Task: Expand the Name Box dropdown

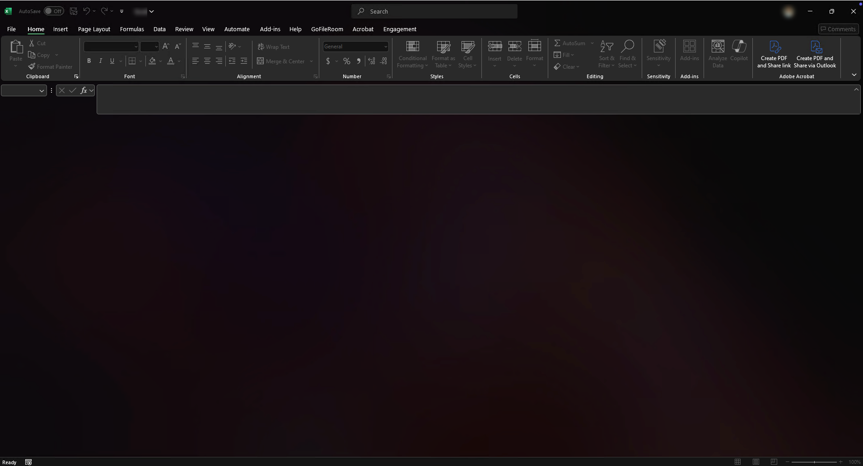Action: (42, 91)
